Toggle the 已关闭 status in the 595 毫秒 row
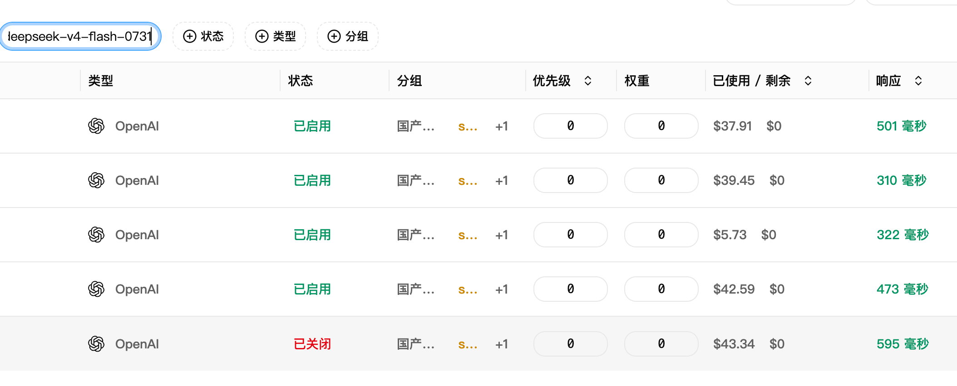 312,344
